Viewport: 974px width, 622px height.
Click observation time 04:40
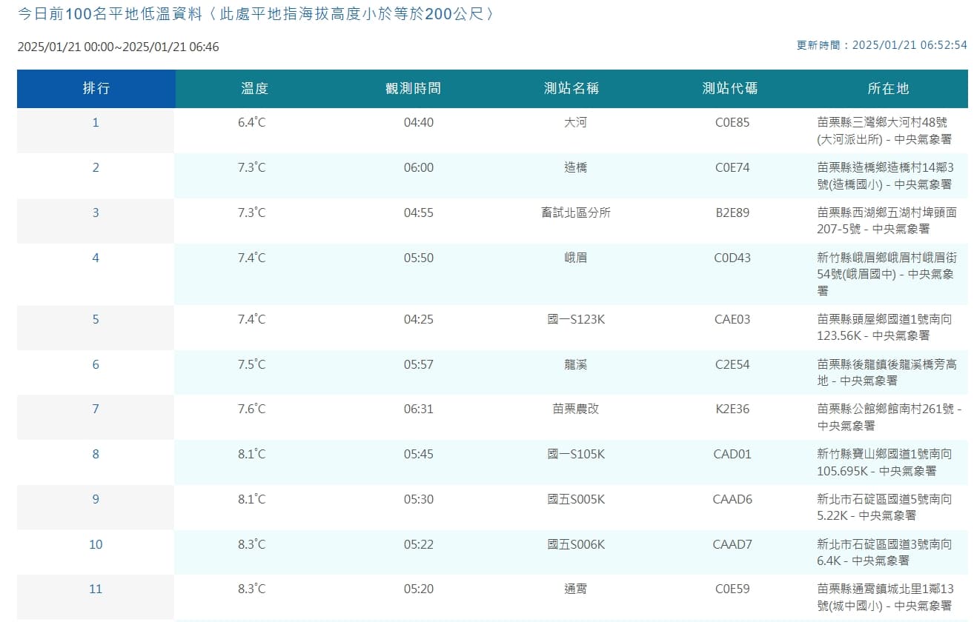click(x=419, y=122)
